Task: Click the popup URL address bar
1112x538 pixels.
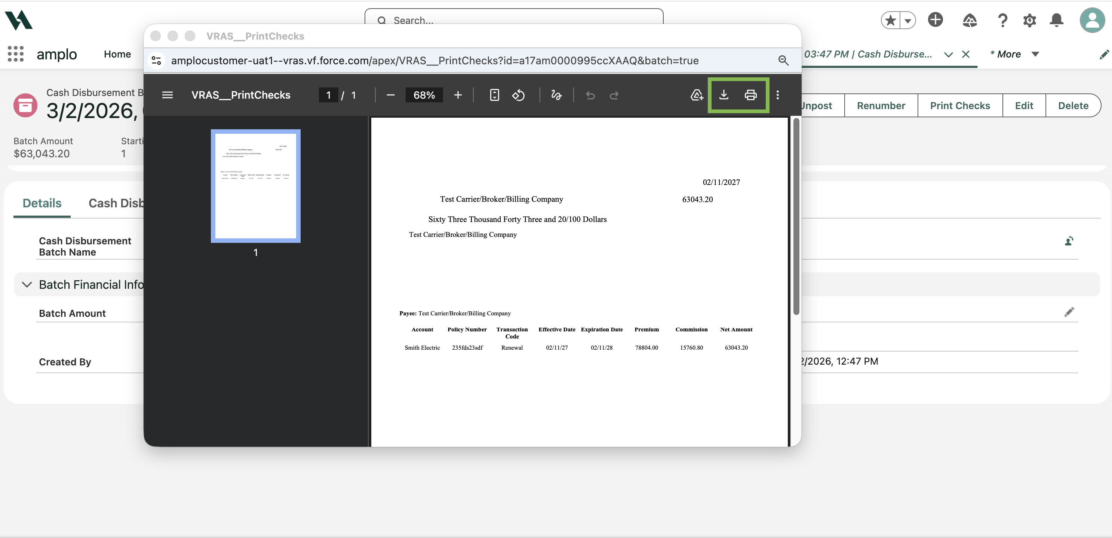Action: [x=435, y=61]
